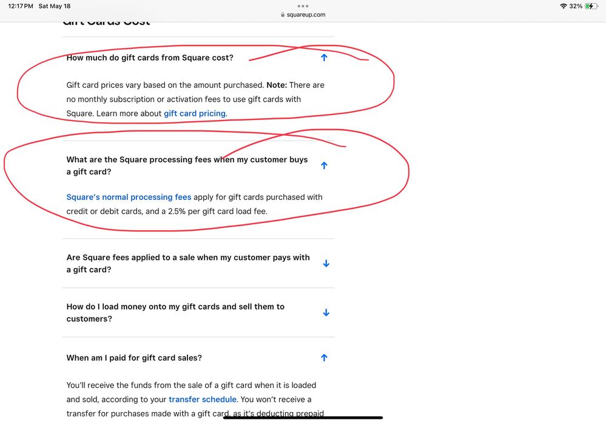
Task: Tap the Wi-Fi status icon
Action: (x=564, y=6)
